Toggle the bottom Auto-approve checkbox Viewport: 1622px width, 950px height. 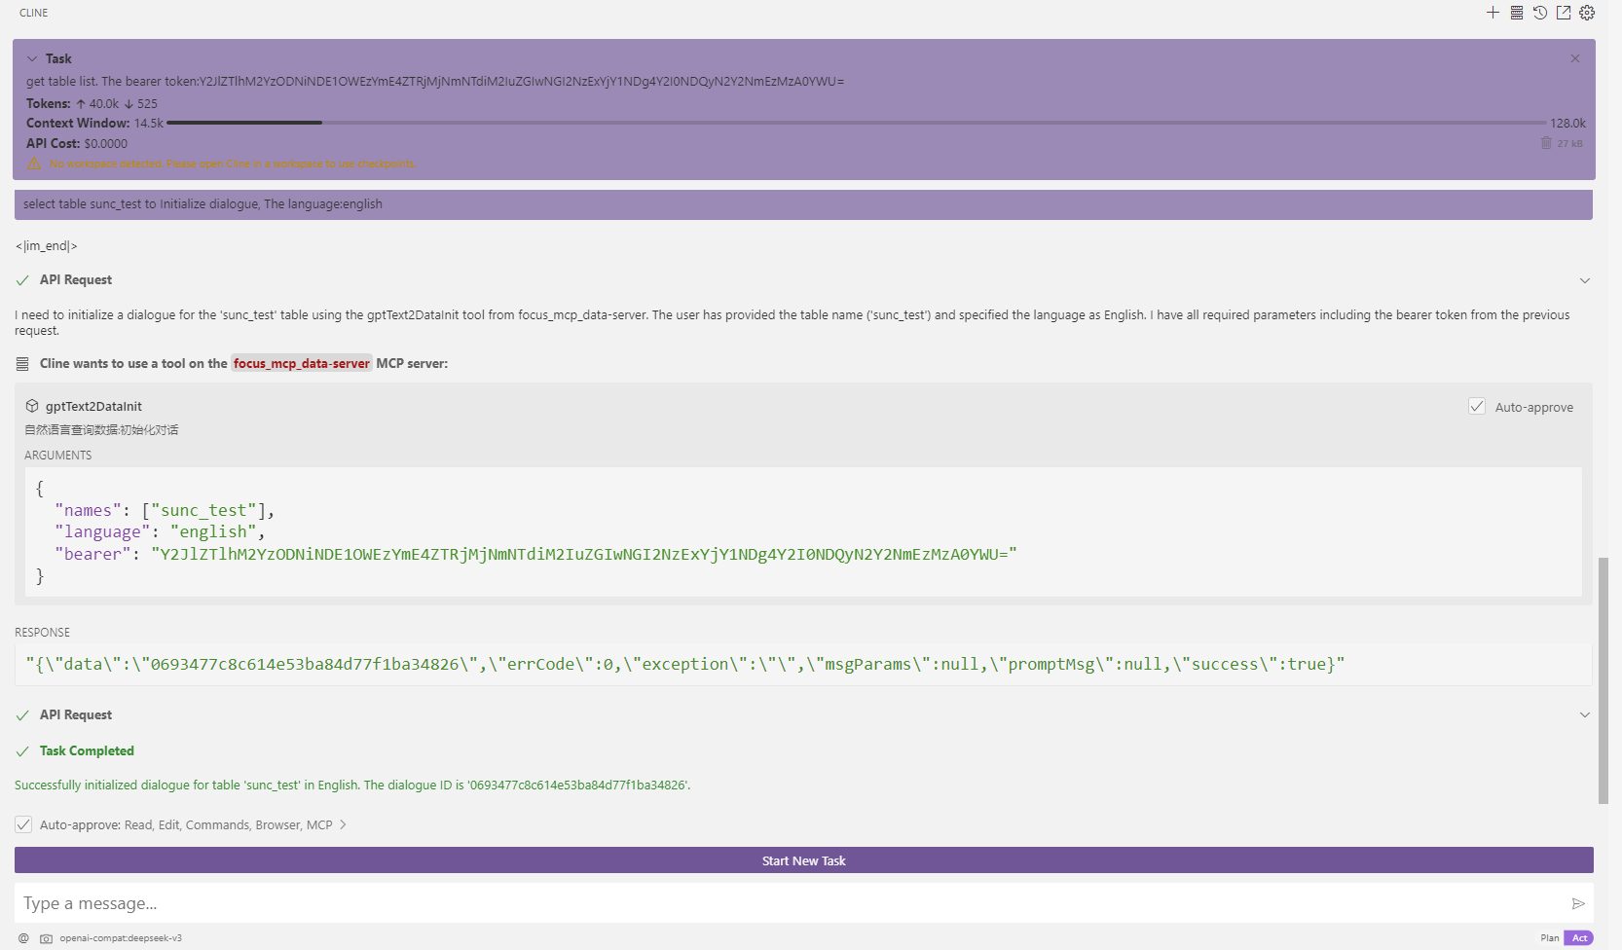(x=23, y=824)
